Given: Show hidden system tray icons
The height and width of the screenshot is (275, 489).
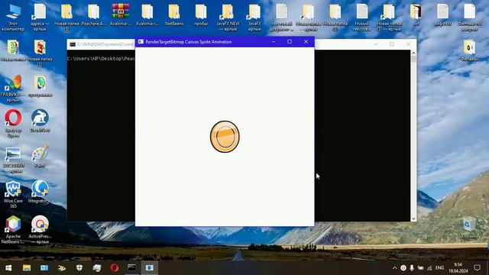Looking at the screenshot, I should click(x=394, y=268).
